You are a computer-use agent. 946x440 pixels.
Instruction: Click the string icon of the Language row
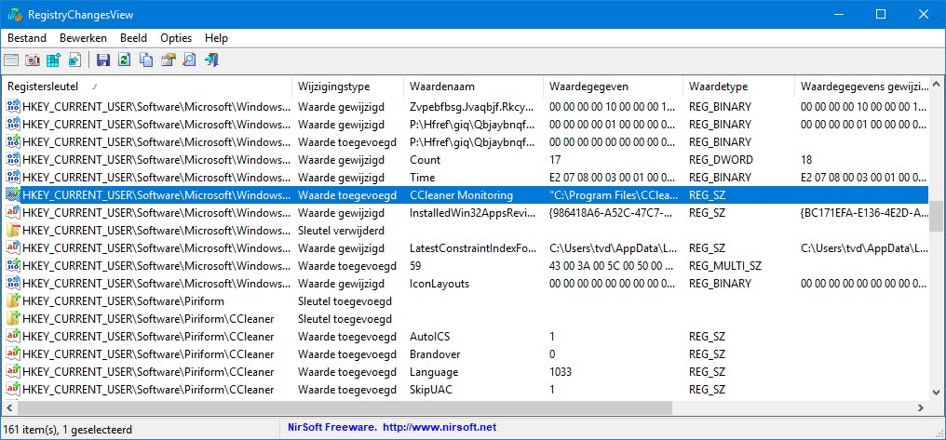(13, 372)
